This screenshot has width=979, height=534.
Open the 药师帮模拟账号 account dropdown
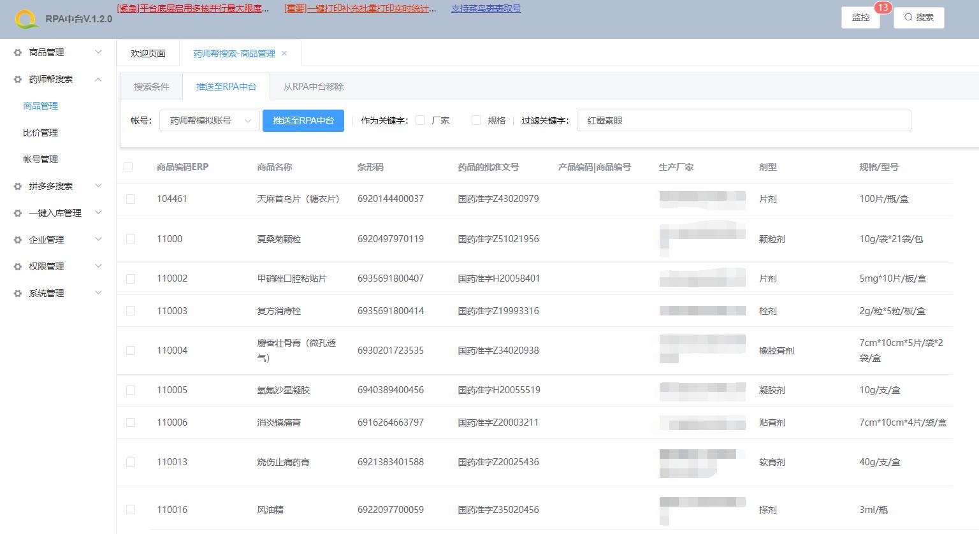point(209,120)
